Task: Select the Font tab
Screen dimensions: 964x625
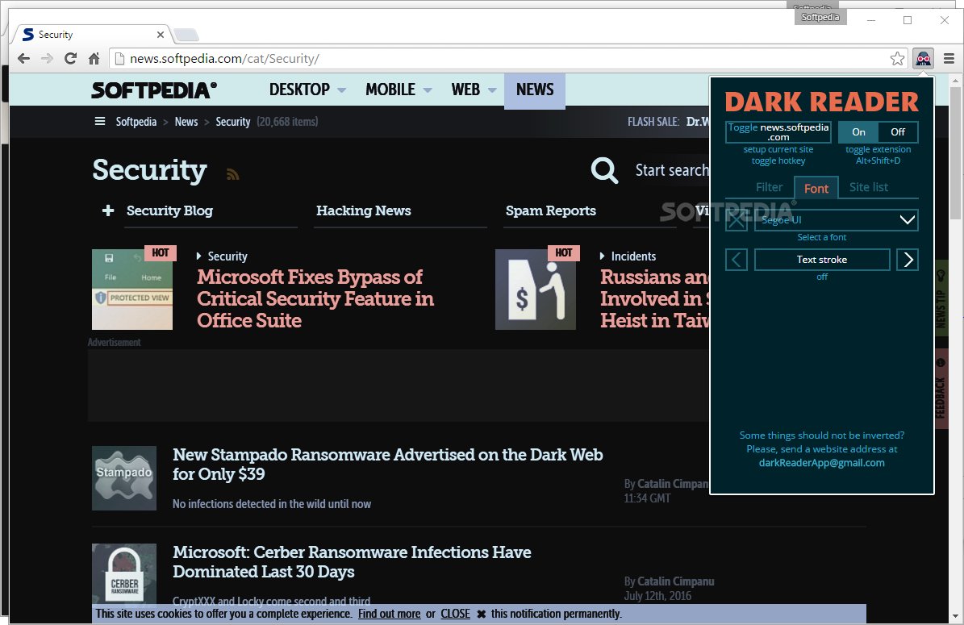Action: (816, 188)
